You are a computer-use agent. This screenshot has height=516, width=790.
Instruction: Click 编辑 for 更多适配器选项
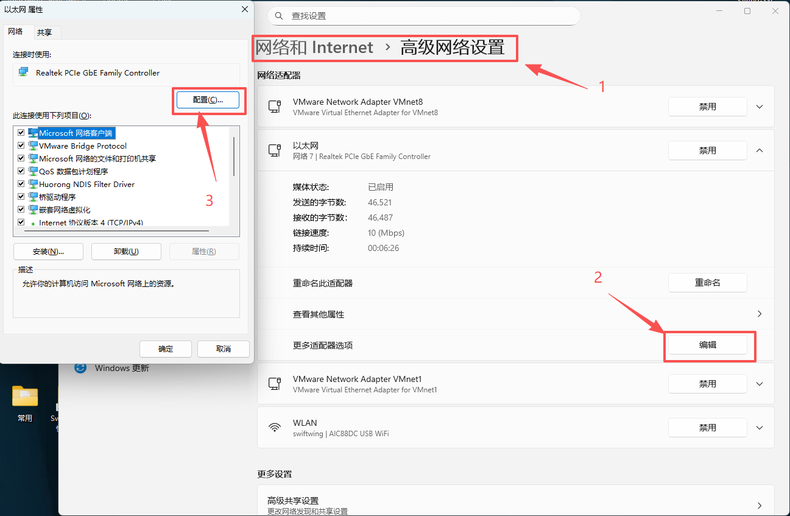pyautogui.click(x=708, y=345)
